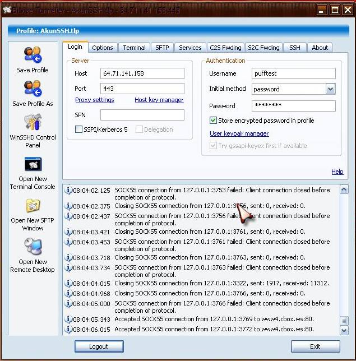Click info icon of first log entry

click(x=68, y=191)
